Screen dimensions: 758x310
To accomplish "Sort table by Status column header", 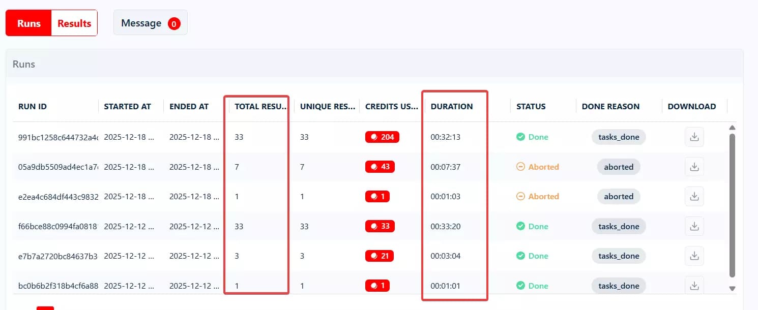I will click(531, 107).
